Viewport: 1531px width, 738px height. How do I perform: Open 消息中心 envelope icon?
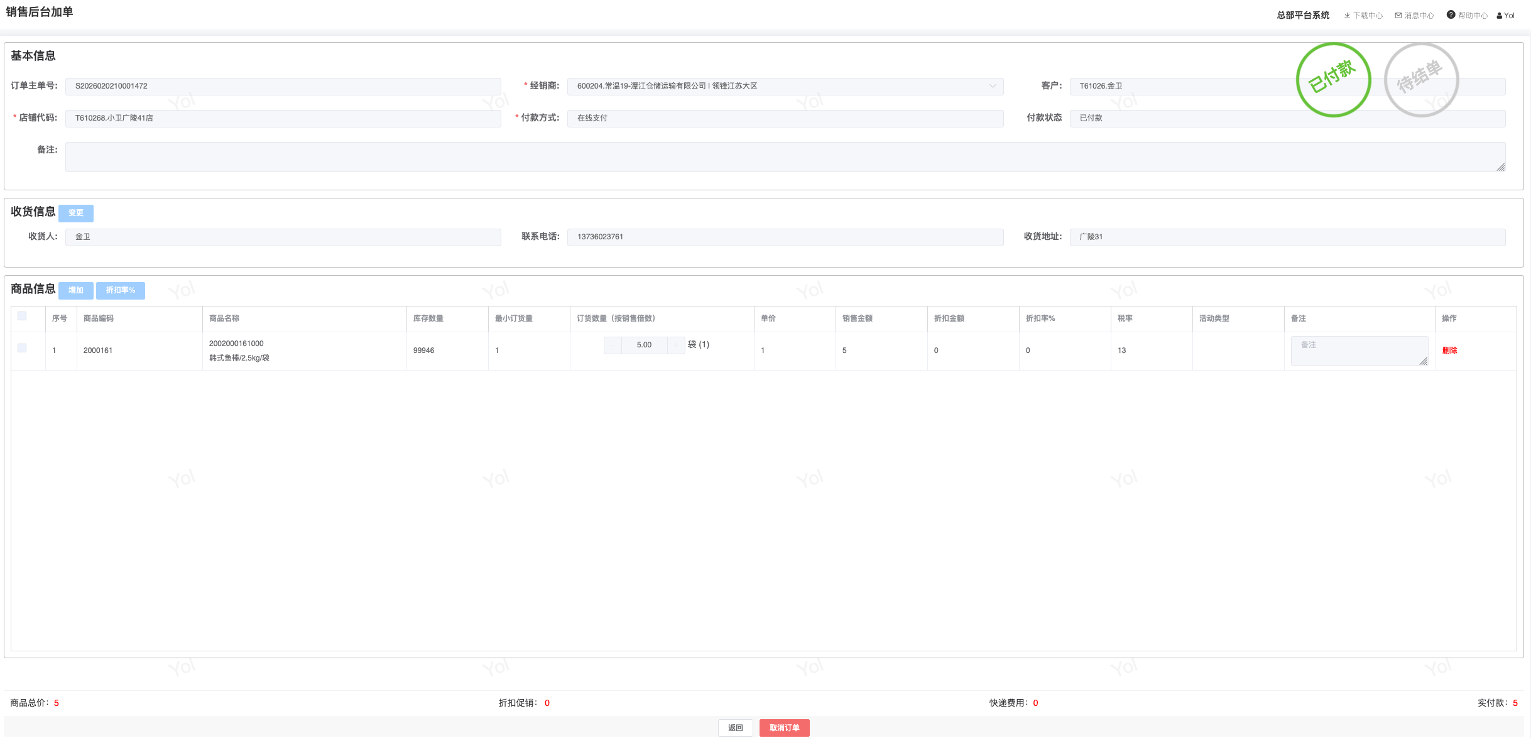1398,16
